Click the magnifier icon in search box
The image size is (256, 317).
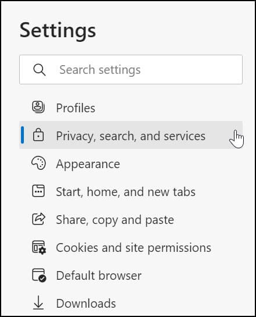coord(40,70)
